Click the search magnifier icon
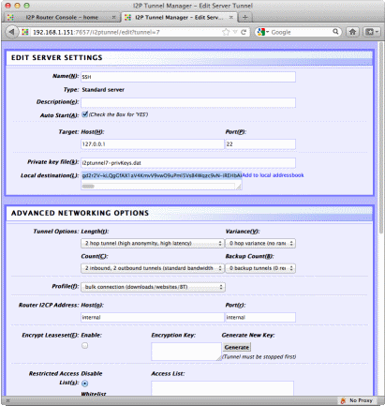 pos(335,32)
